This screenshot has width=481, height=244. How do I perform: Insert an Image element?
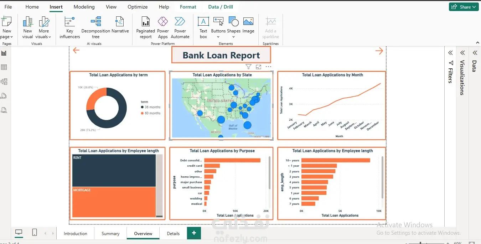click(248, 25)
